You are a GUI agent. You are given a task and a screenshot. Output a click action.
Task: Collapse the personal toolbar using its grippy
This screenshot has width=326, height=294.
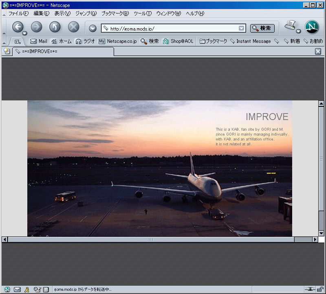pyautogui.click(x=4, y=41)
